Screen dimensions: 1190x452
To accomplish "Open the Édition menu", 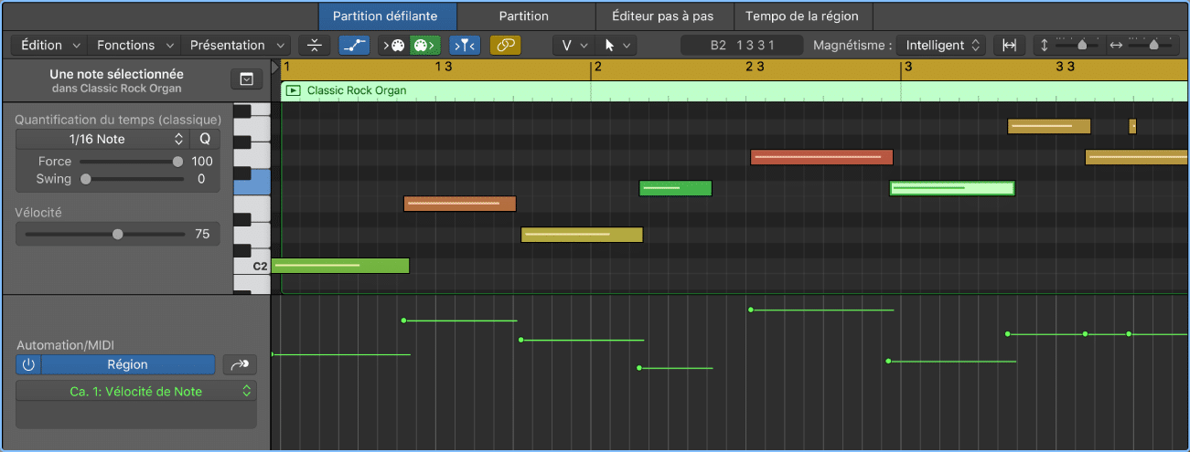I will coord(49,45).
